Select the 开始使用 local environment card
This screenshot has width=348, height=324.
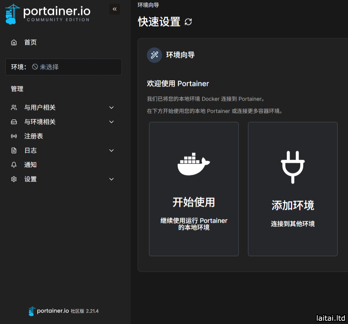[194, 189]
